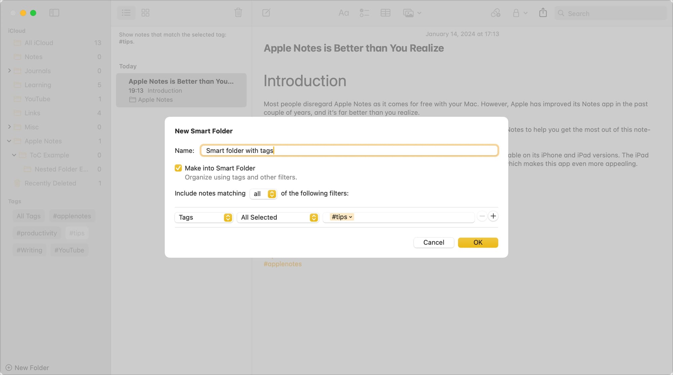
Task: Switch to gallery grid view icon
Action: tap(145, 13)
